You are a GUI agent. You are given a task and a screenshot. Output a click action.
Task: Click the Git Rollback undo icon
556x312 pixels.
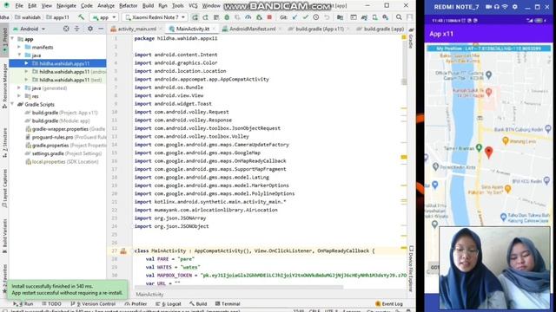pyautogui.click(x=327, y=17)
